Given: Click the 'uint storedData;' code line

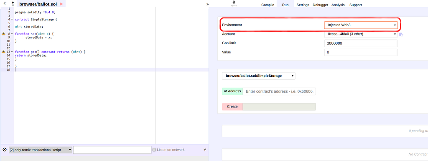Looking at the screenshot, I should click(29, 27).
